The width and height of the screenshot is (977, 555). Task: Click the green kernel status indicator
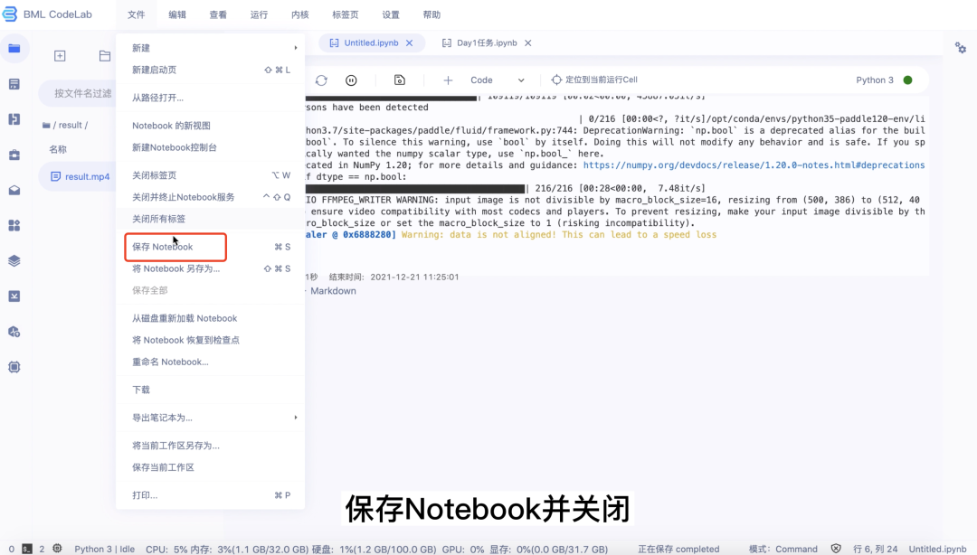point(908,80)
